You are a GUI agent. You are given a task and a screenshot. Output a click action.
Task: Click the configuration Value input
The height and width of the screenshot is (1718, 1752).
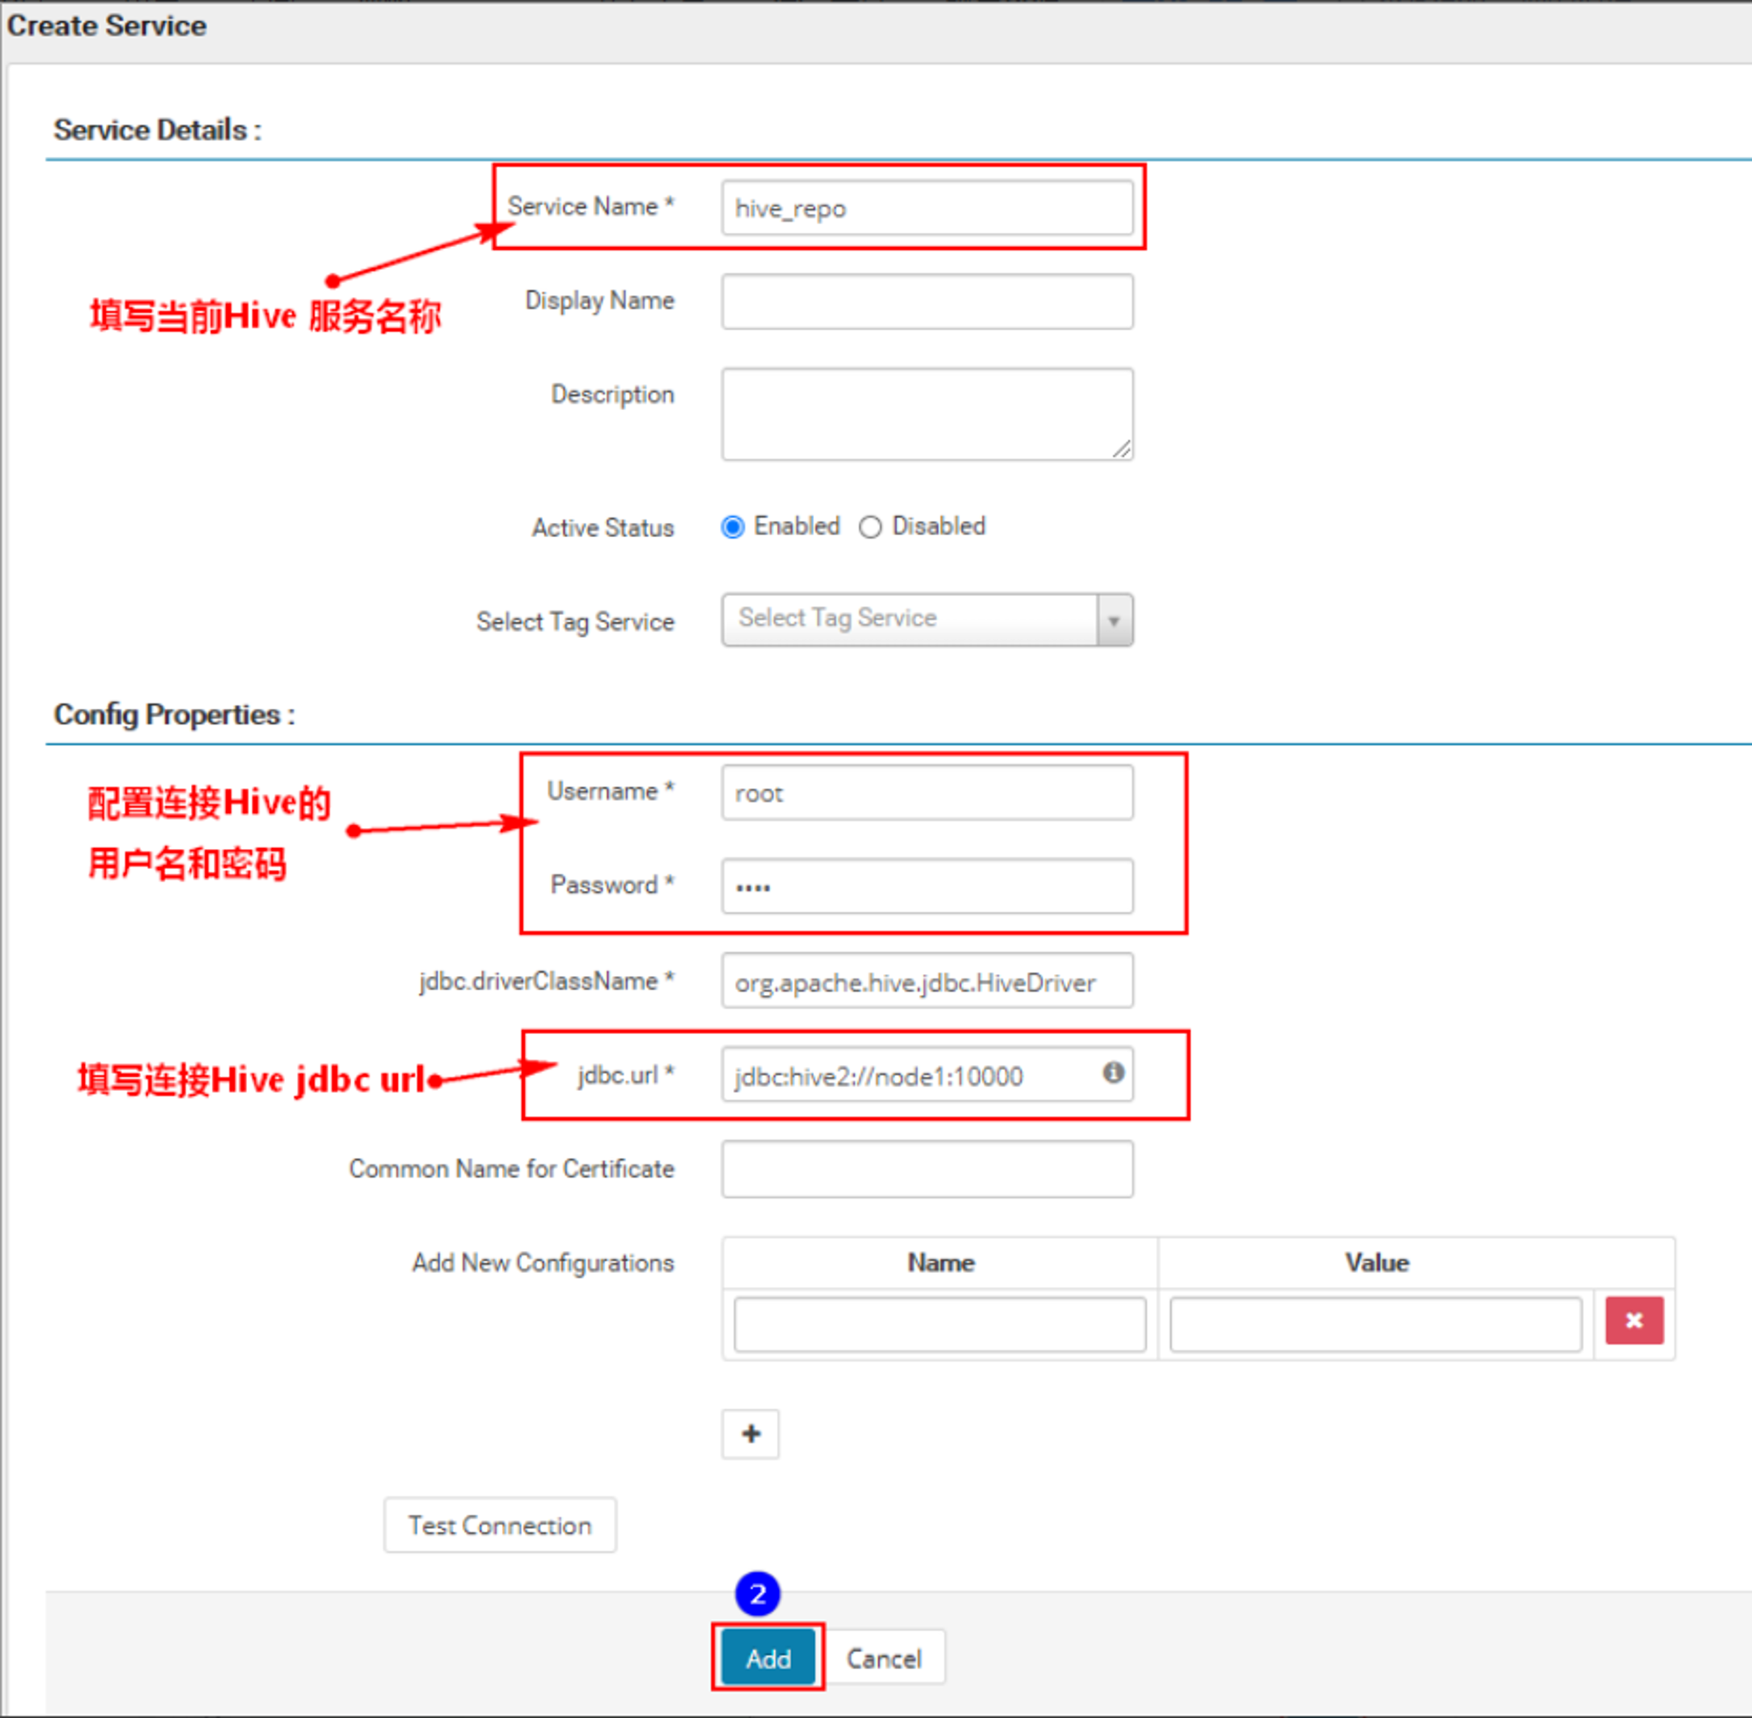[1375, 1325]
